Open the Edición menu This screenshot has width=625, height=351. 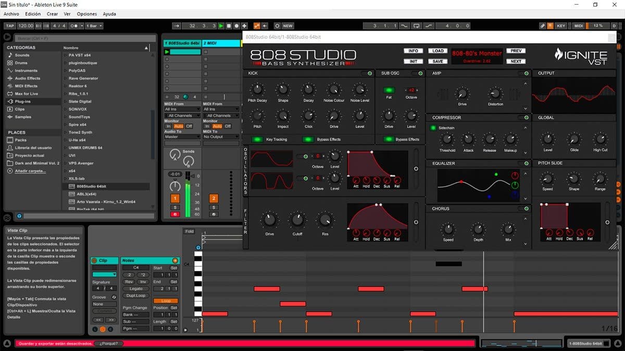coord(33,14)
